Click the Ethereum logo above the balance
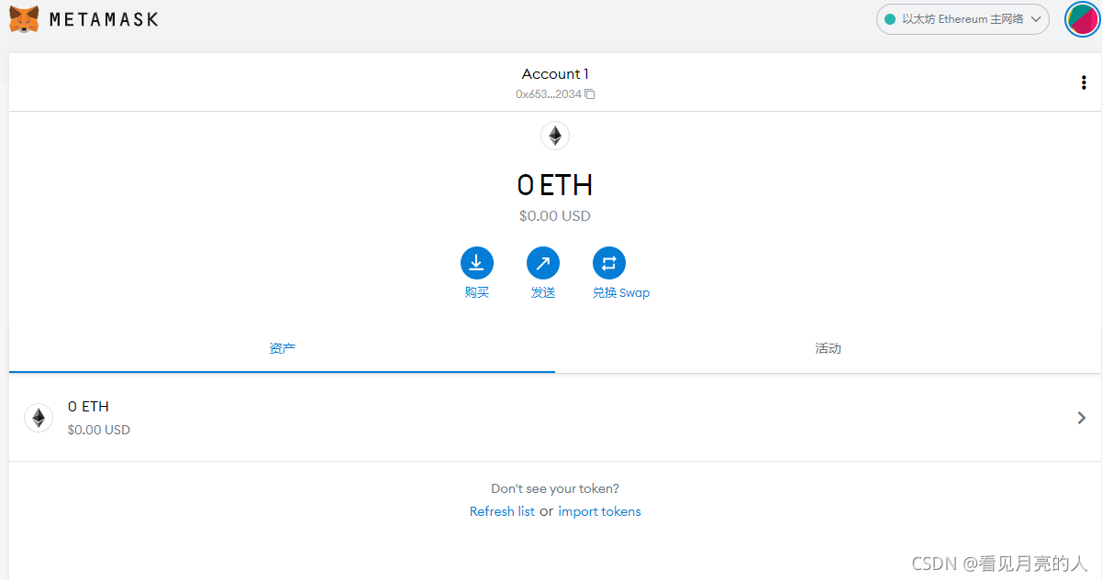The width and height of the screenshot is (1102, 580). point(555,136)
